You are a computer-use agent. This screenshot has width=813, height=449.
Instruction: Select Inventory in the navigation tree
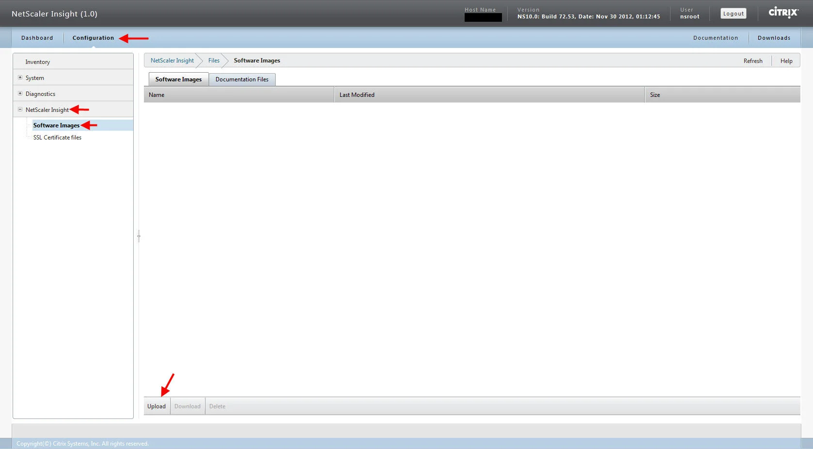click(x=37, y=62)
